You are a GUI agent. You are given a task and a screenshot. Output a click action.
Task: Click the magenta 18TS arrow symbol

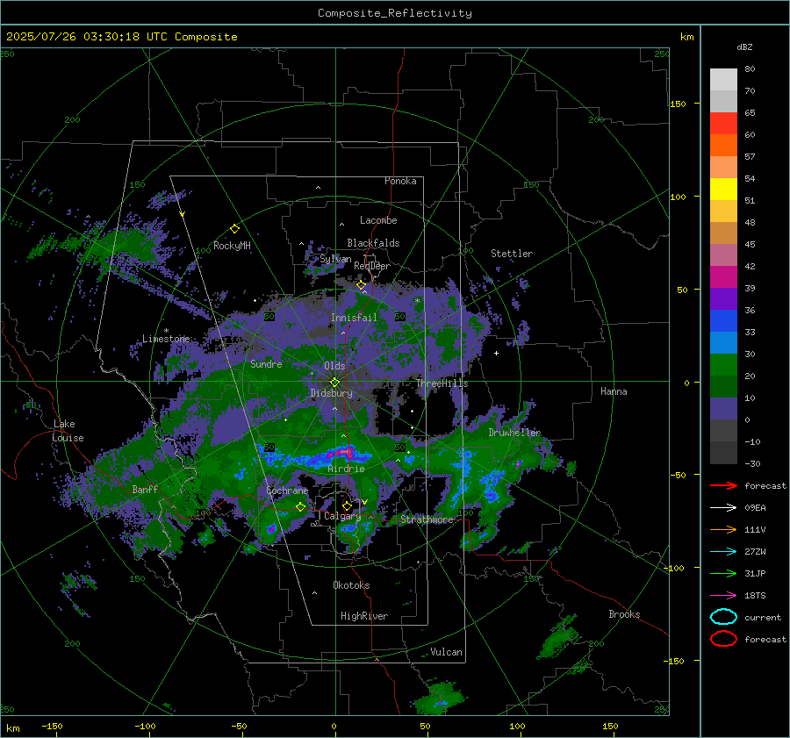pyautogui.click(x=723, y=596)
